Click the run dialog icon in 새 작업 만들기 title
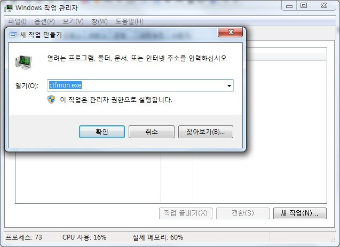The width and height of the screenshot is (340, 247). pyautogui.click(x=13, y=35)
